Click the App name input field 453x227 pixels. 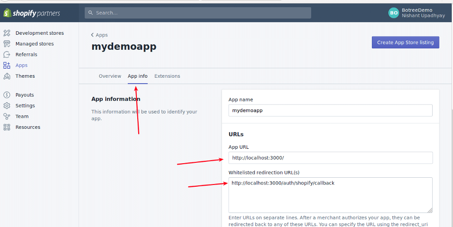(330, 110)
